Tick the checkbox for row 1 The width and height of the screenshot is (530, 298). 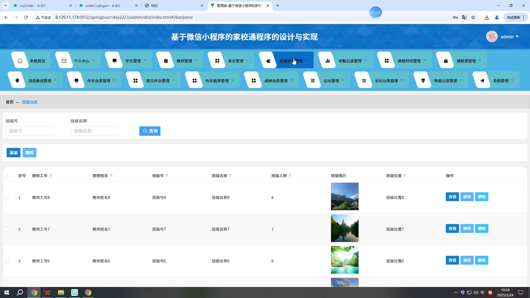point(6,198)
